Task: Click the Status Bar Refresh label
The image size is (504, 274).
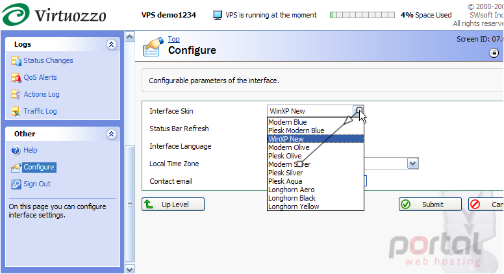Action: [x=179, y=129]
